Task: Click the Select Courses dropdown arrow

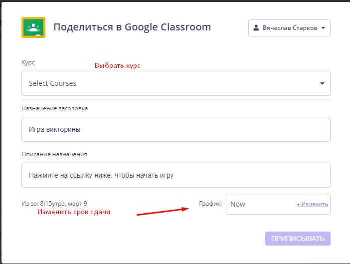Action: tap(322, 83)
